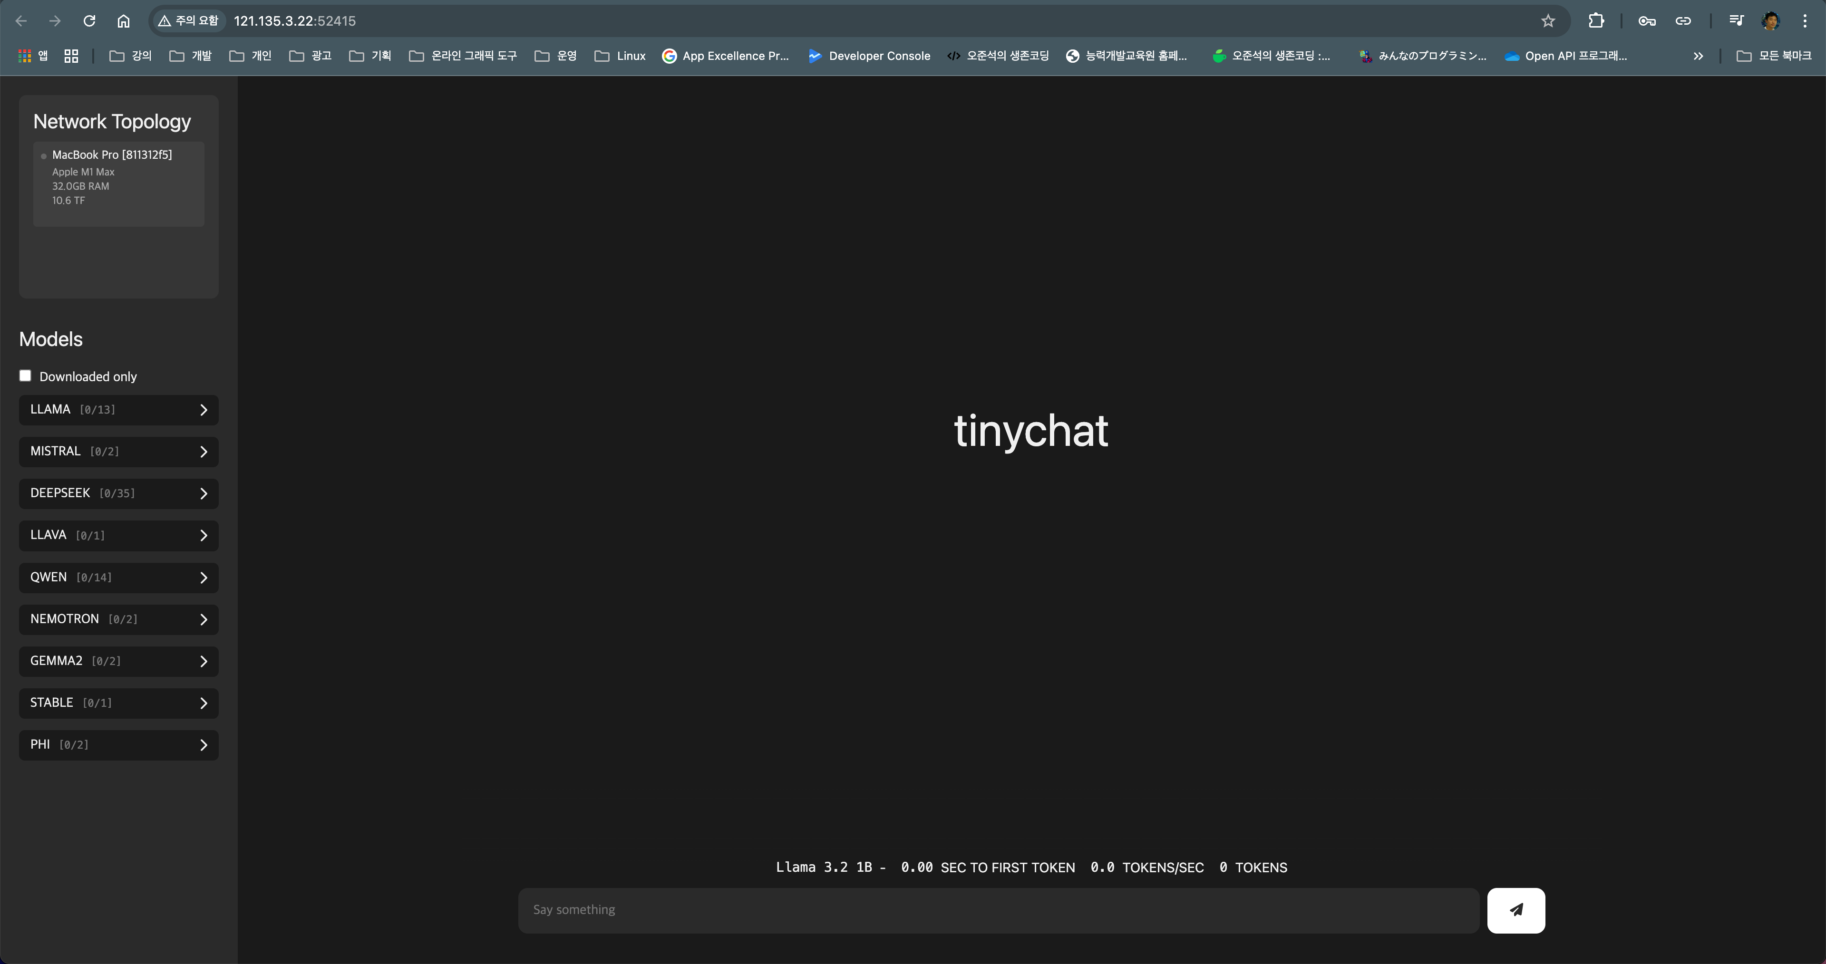Open 능력개발교육원 홈페... bookmark
Image resolution: width=1826 pixels, height=964 pixels.
point(1127,56)
